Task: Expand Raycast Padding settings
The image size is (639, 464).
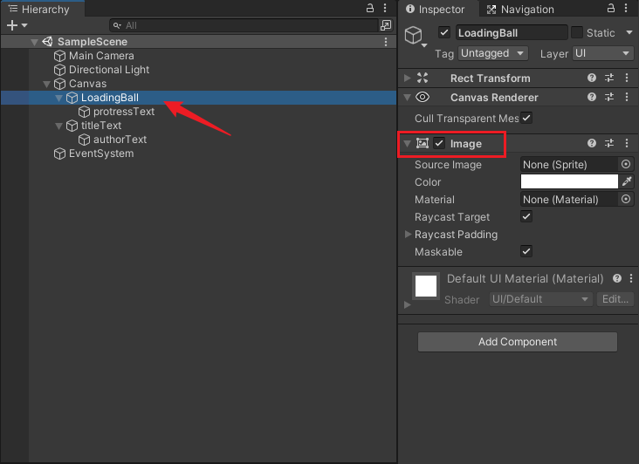Action: pos(408,234)
